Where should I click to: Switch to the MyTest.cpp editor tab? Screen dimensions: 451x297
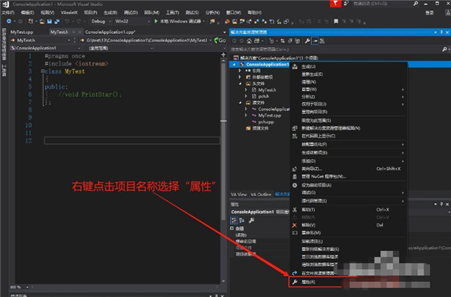pyautogui.click(x=22, y=32)
